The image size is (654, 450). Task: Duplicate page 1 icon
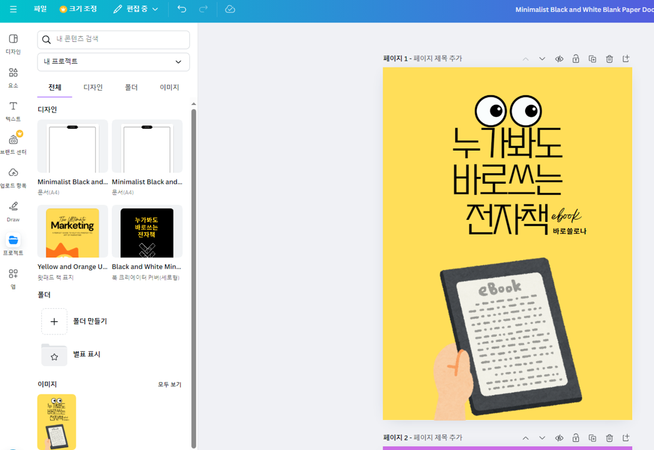(x=592, y=59)
